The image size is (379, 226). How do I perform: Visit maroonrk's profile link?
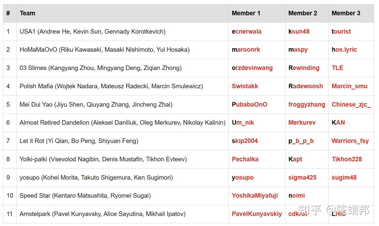point(246,50)
